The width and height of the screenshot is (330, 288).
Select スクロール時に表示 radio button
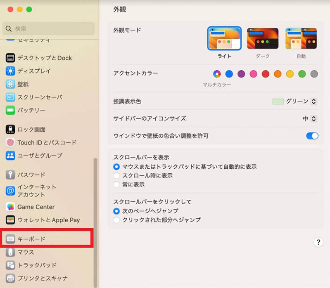pos(116,175)
